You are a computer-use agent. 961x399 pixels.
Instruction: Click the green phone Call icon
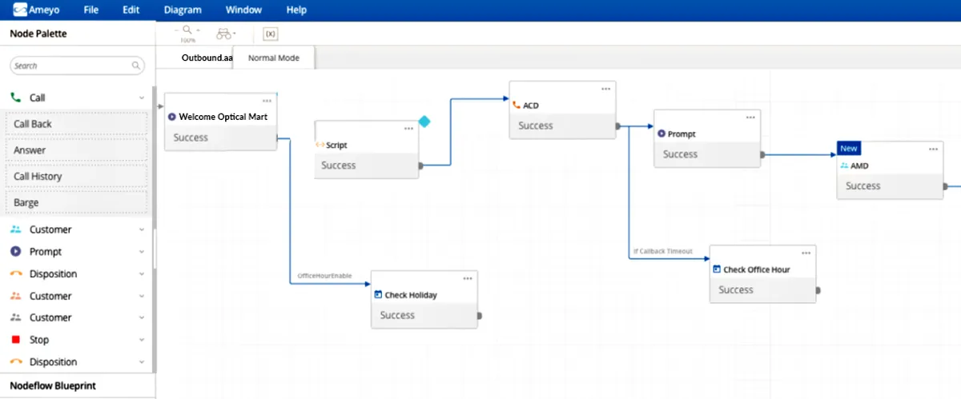(16, 98)
